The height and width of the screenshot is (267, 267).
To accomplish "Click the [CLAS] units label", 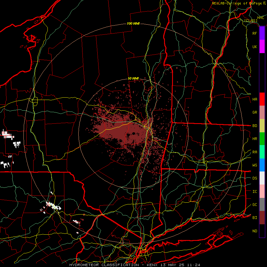I will (x=251, y=20).
